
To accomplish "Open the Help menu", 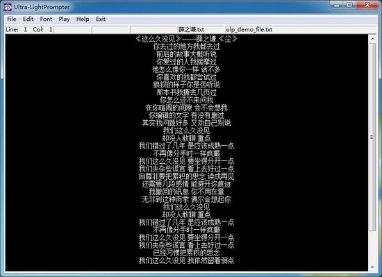I will (x=83, y=19).
